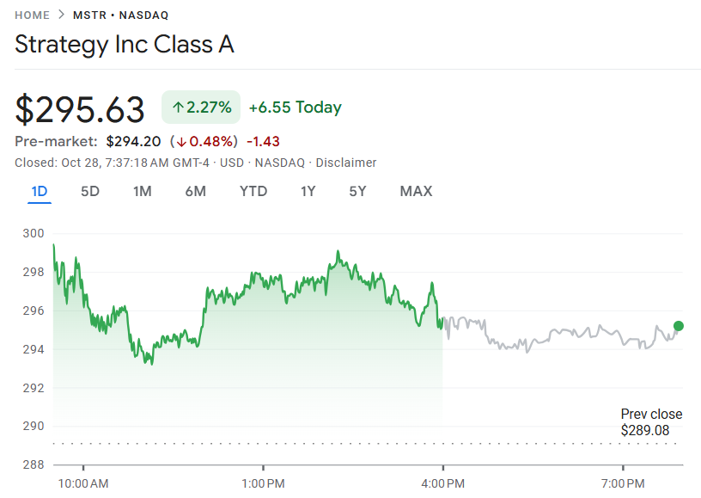The height and width of the screenshot is (498, 701).
Task: Switch to the 5D chart range
Action: tap(90, 191)
